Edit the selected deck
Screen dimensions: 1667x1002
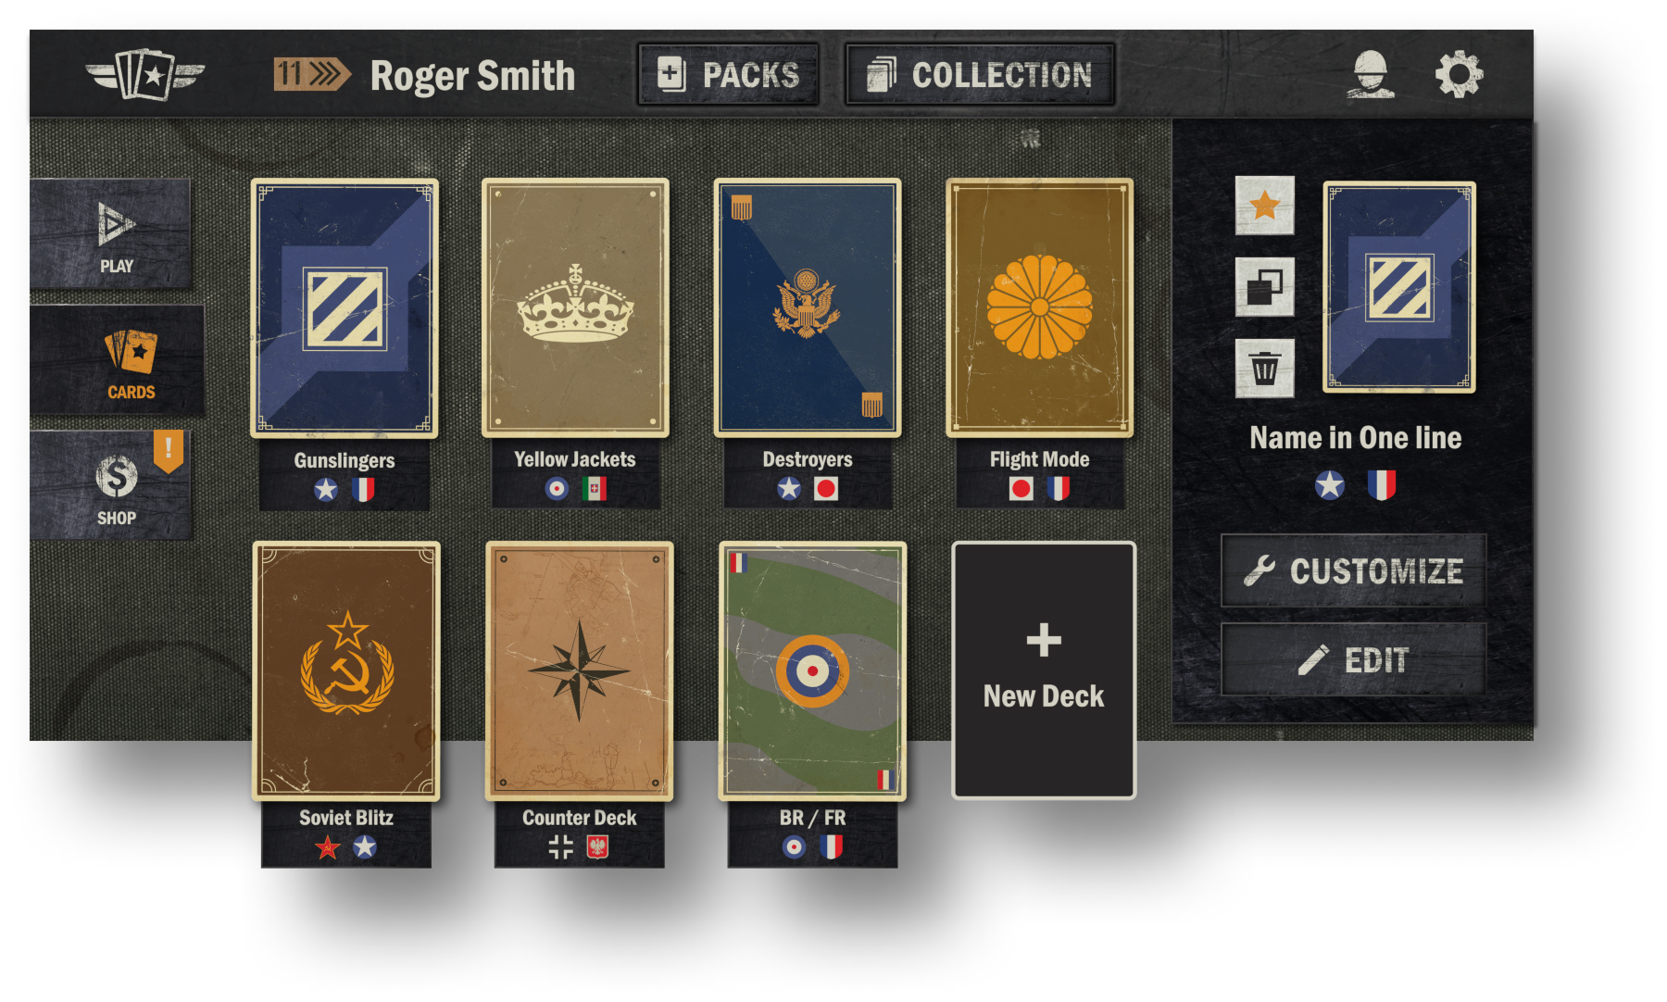[1354, 659]
